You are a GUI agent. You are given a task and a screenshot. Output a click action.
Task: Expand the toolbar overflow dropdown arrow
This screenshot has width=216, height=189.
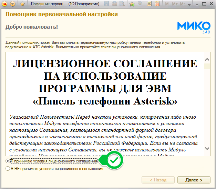(x=189, y=5)
